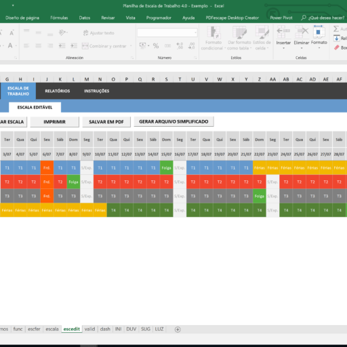Expand Combinar y centrar dropdown arrow
This screenshot has height=347, width=347.
(x=131, y=46)
